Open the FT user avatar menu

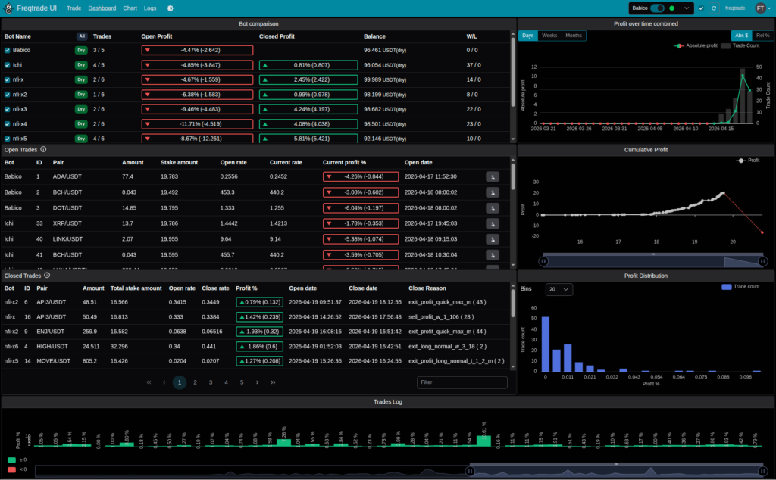[x=760, y=8]
